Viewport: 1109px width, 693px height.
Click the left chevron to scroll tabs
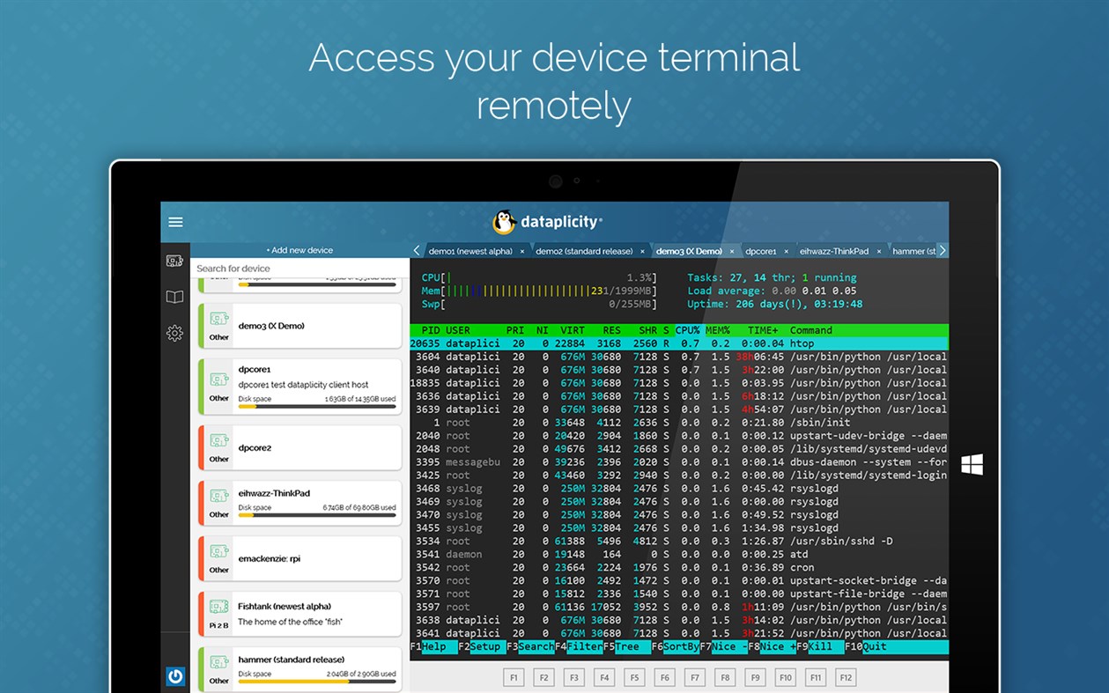416,250
